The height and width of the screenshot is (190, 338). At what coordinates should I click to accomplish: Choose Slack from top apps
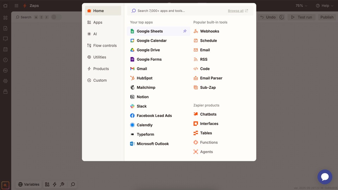(x=158, y=106)
